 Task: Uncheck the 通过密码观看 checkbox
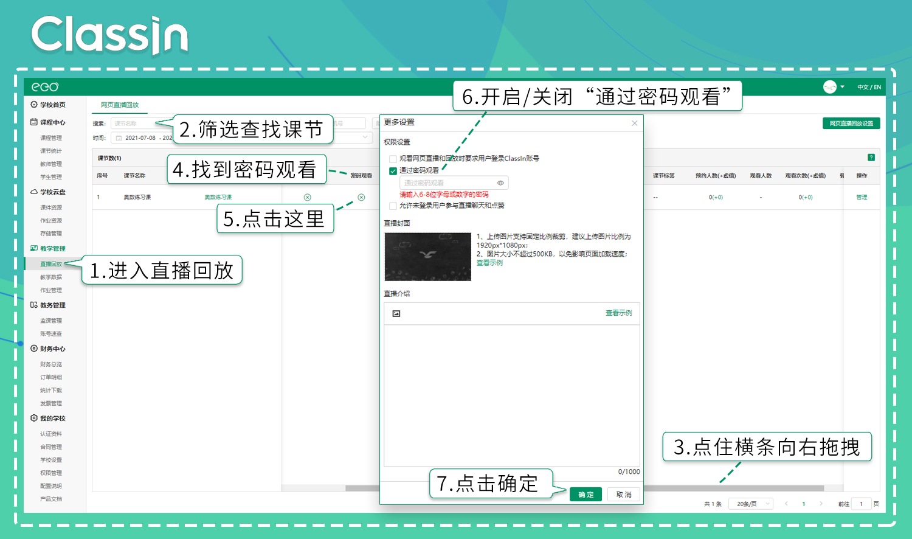pyautogui.click(x=393, y=171)
